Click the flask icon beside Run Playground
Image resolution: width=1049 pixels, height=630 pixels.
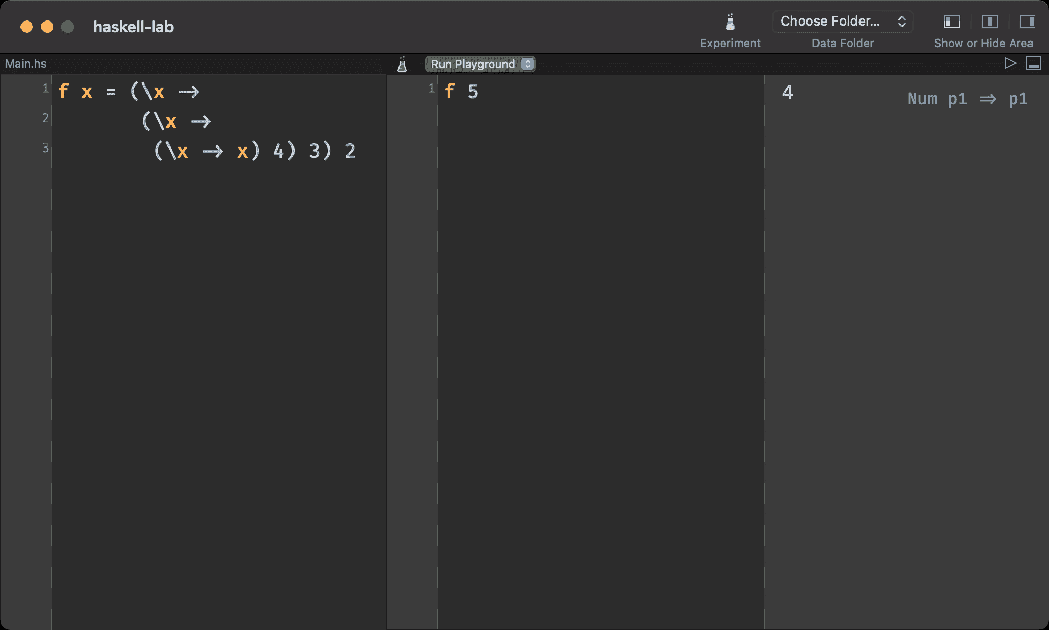click(402, 64)
